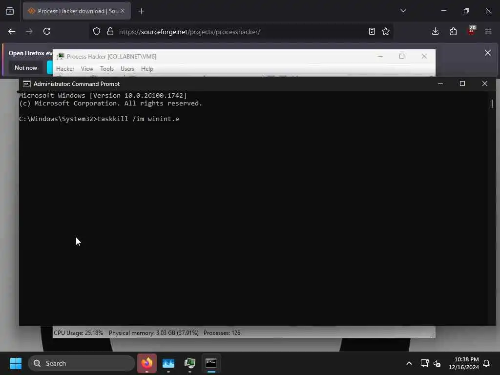Screen dimensions: 500x375
Task: Minimize the Process Hacker window
Action: click(x=380, y=56)
